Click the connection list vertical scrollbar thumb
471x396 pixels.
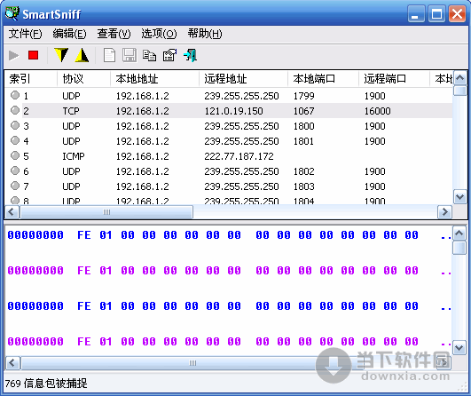[x=459, y=91]
